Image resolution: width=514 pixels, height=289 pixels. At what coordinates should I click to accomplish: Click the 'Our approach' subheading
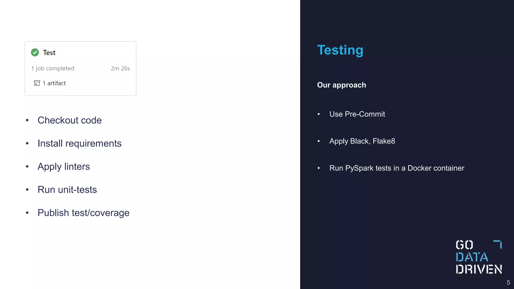tap(342, 85)
